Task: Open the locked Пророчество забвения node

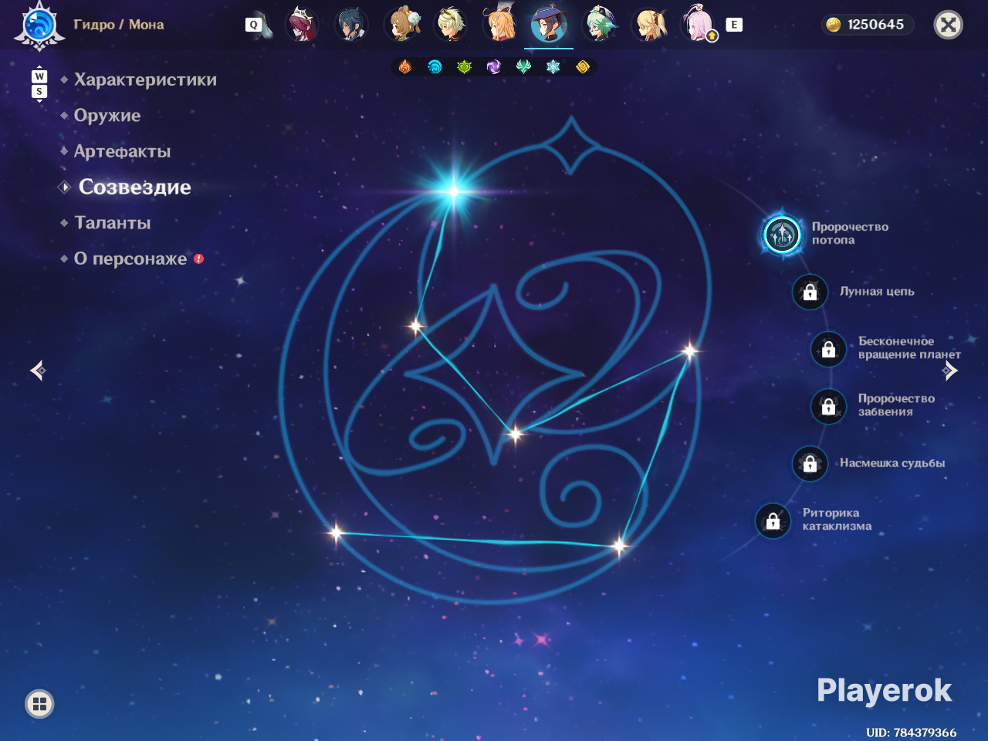Action: (x=829, y=406)
